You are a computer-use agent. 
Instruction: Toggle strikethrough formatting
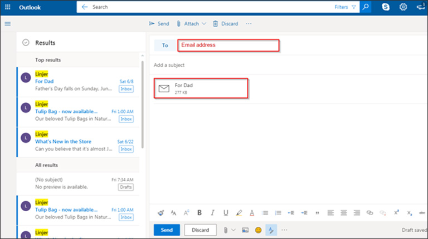pos(422,213)
